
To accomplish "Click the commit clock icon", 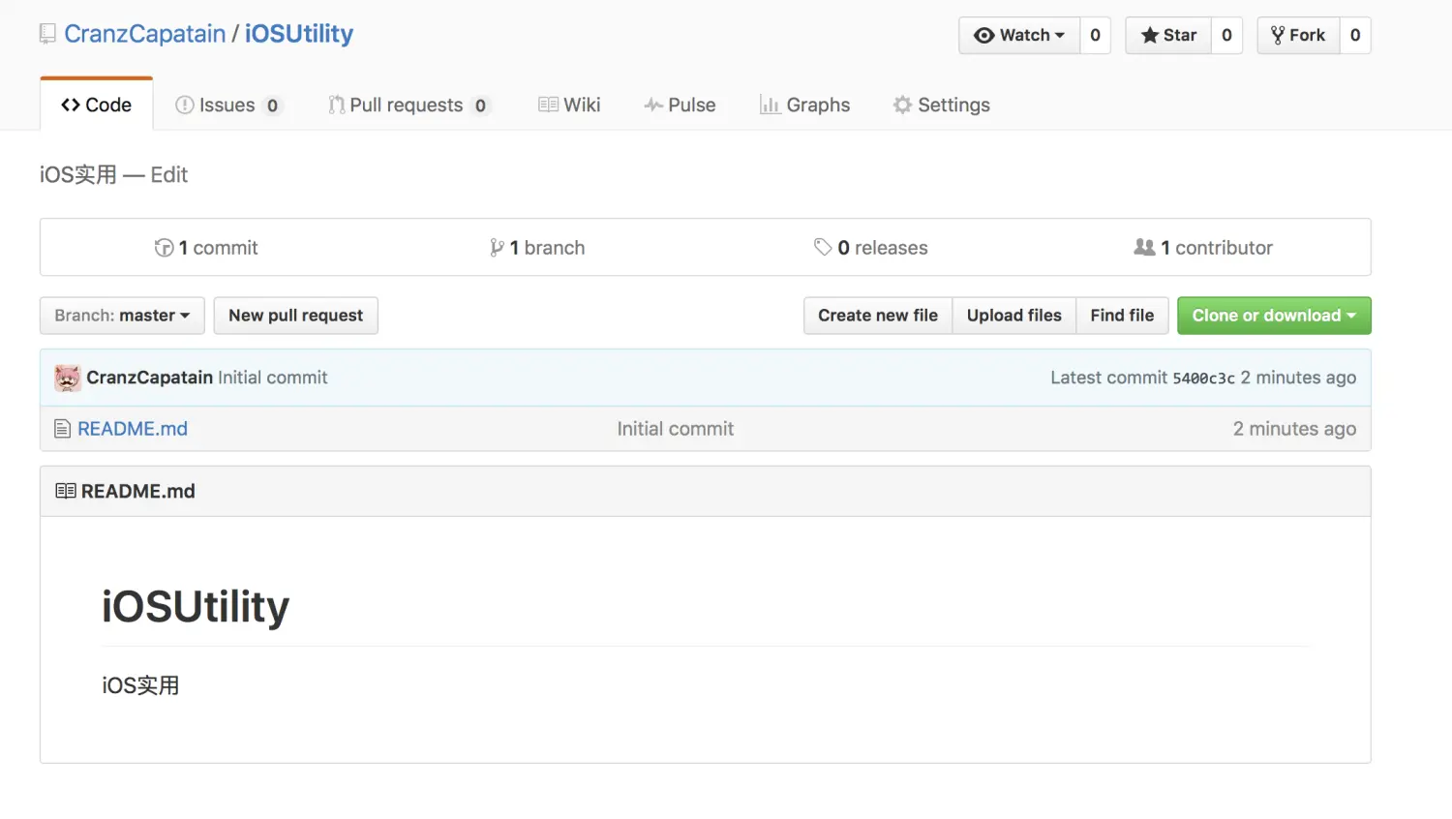I will tap(164, 248).
